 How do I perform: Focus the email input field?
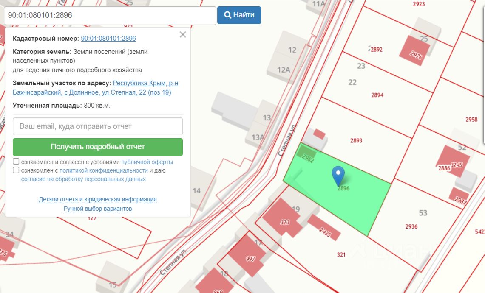(x=98, y=126)
